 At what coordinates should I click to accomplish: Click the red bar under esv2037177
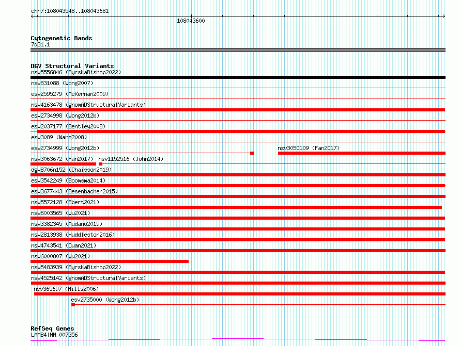tap(241, 131)
